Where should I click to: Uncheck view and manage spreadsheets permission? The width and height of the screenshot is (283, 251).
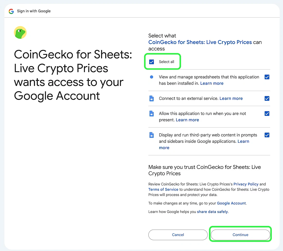tap(267, 77)
